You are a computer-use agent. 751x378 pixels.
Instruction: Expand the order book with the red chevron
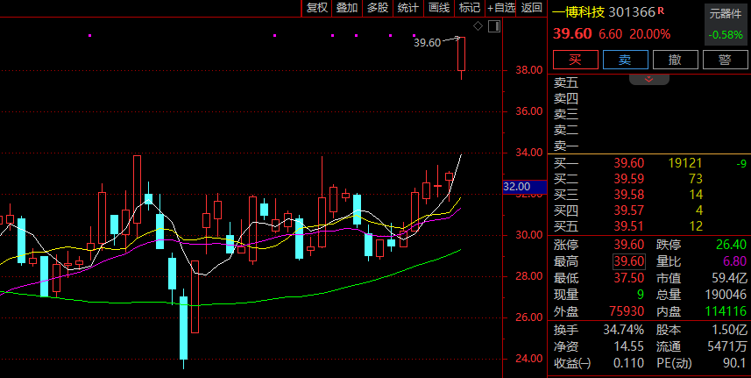click(x=649, y=79)
